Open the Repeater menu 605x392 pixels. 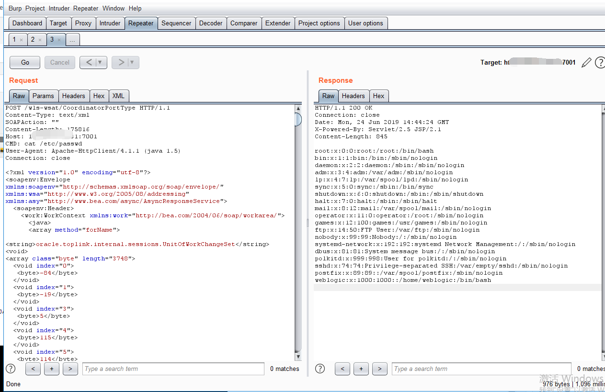(86, 8)
